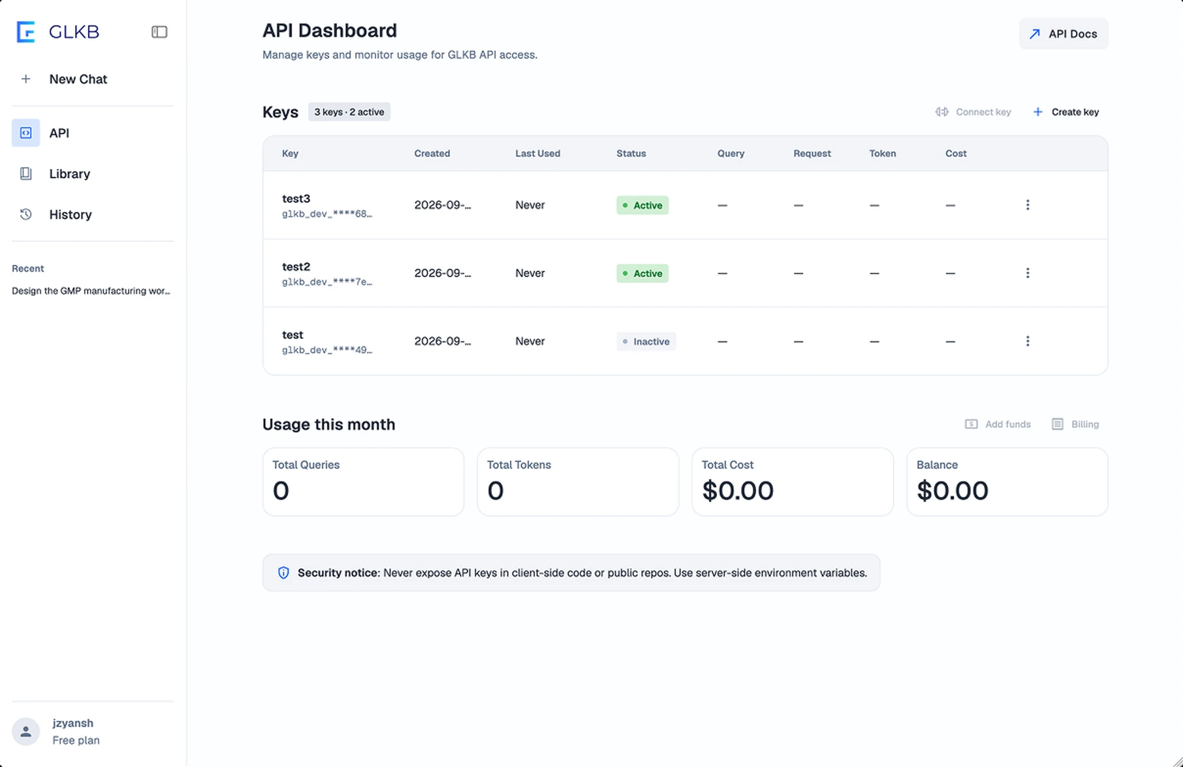Click the GLKB logo icon
This screenshot has width=1183, height=767.
pos(25,32)
